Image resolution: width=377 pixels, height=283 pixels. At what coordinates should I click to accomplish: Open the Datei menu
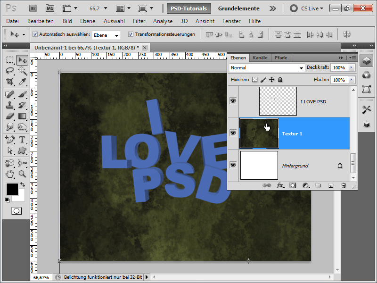tap(13, 21)
